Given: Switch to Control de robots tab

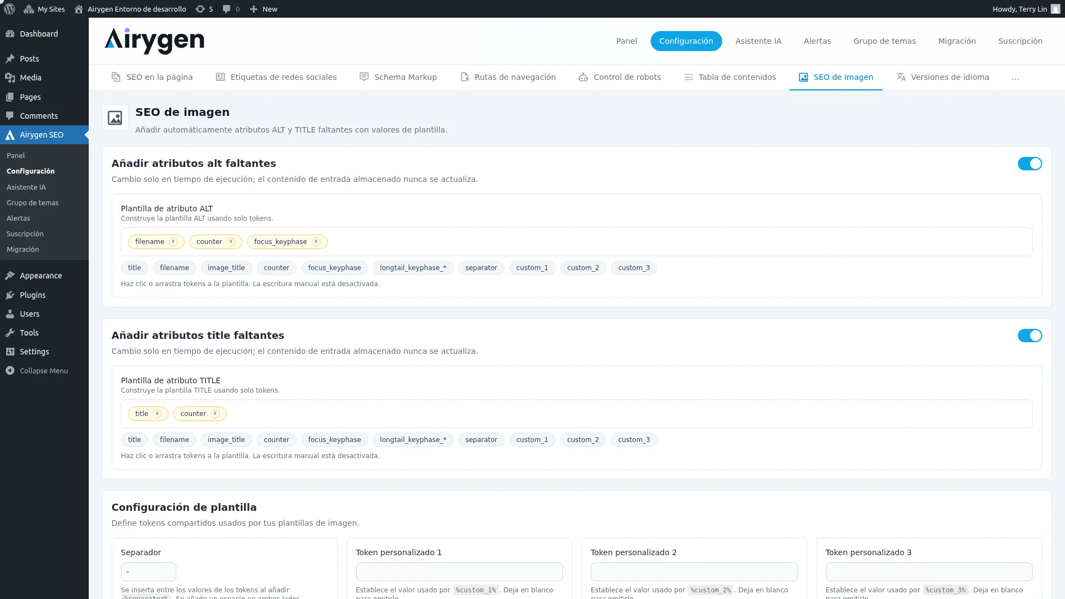Looking at the screenshot, I should (x=620, y=77).
